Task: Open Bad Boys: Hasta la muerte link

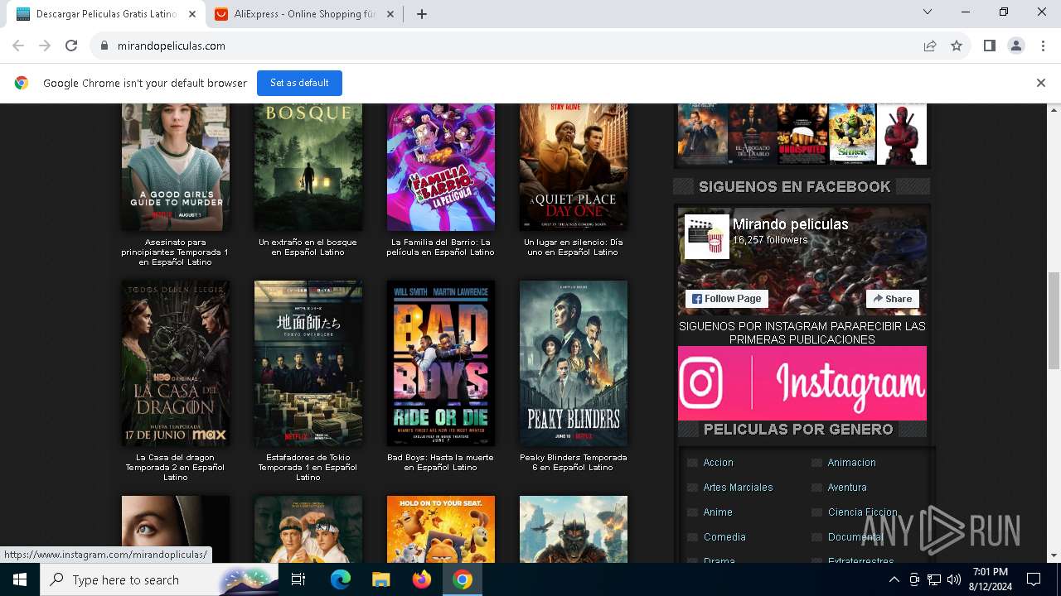Action: click(440, 463)
